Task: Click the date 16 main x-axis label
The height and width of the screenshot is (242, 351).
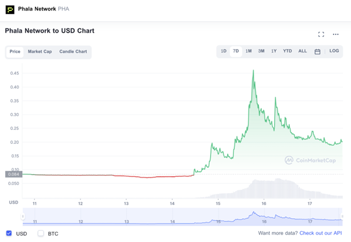Action: tap(264, 204)
